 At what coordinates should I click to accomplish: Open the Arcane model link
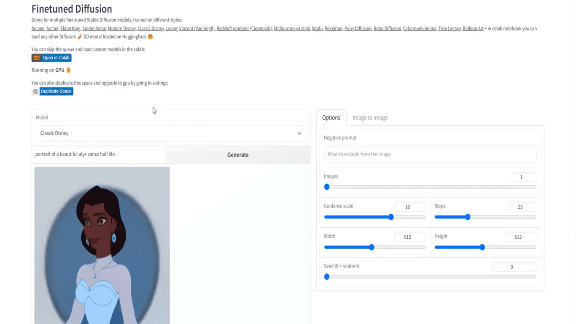click(38, 29)
